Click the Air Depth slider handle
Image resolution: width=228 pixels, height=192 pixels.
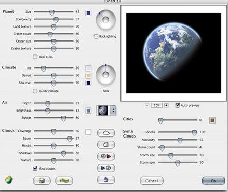(48, 104)
